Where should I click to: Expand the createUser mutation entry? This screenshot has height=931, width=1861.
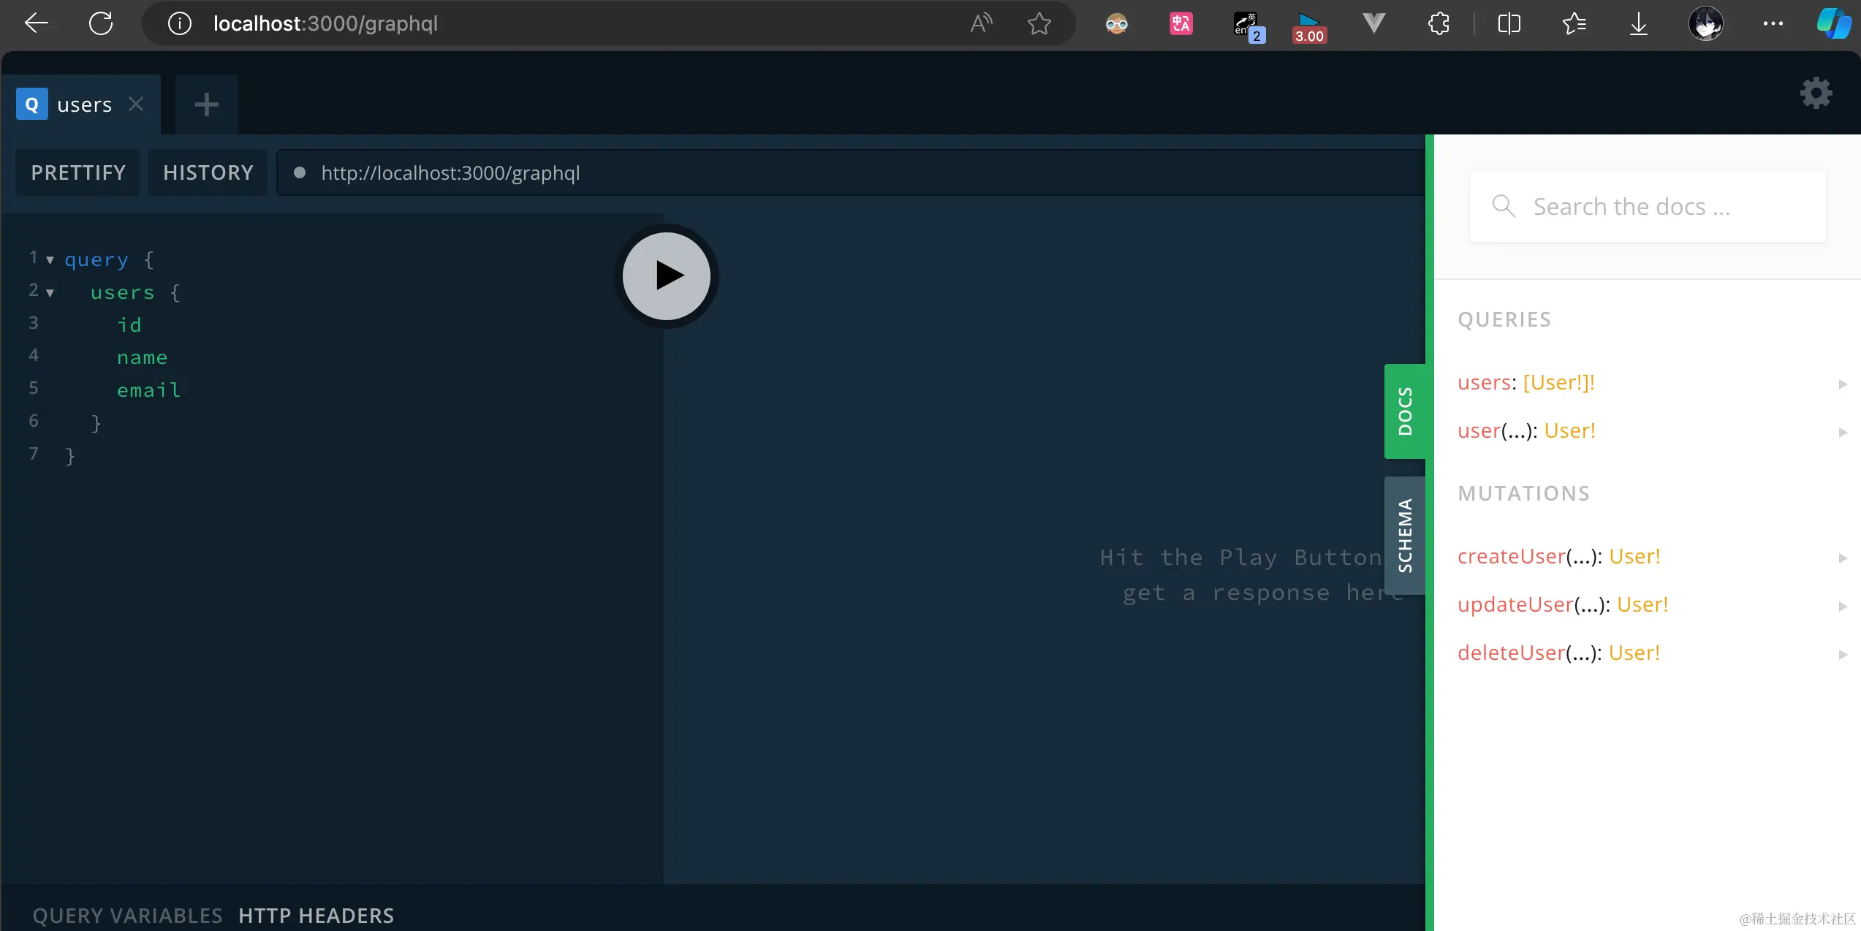[x=1558, y=557]
